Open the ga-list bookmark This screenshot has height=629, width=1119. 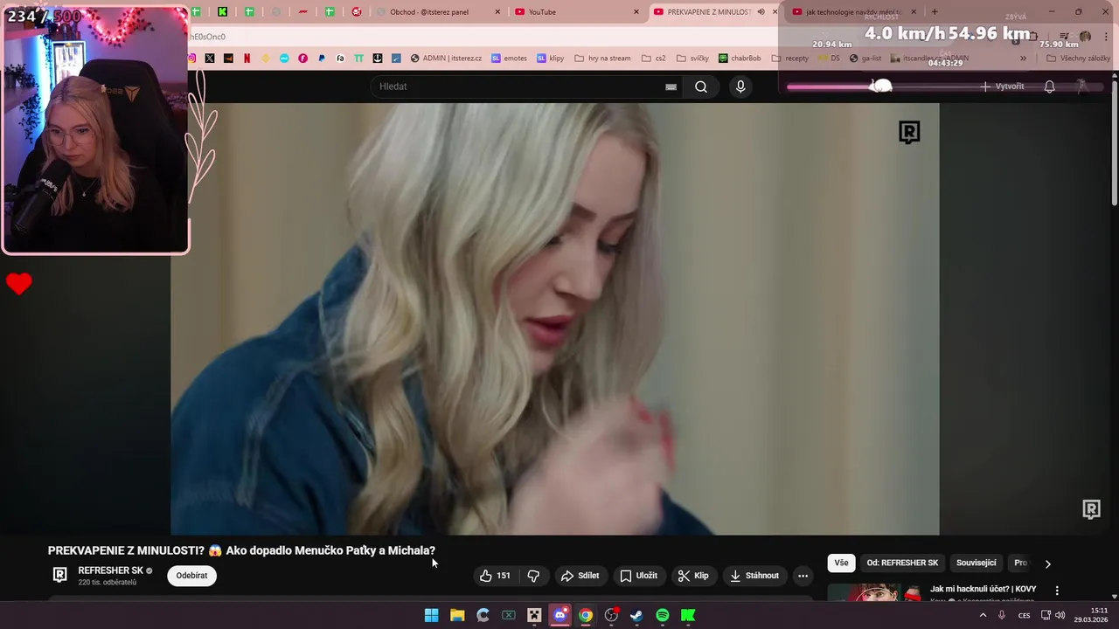click(x=865, y=59)
